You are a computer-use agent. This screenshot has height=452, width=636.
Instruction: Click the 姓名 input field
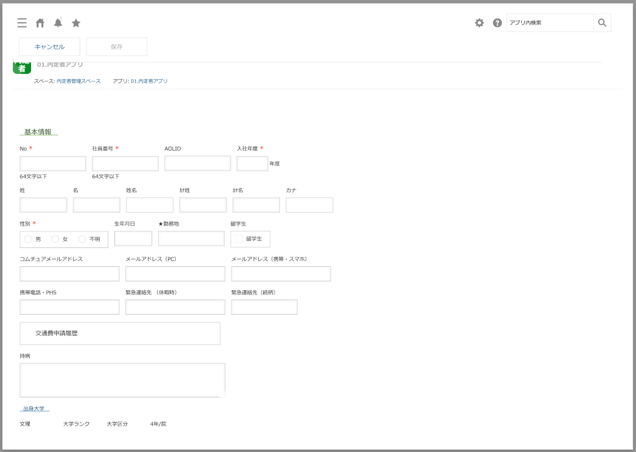[x=150, y=205]
